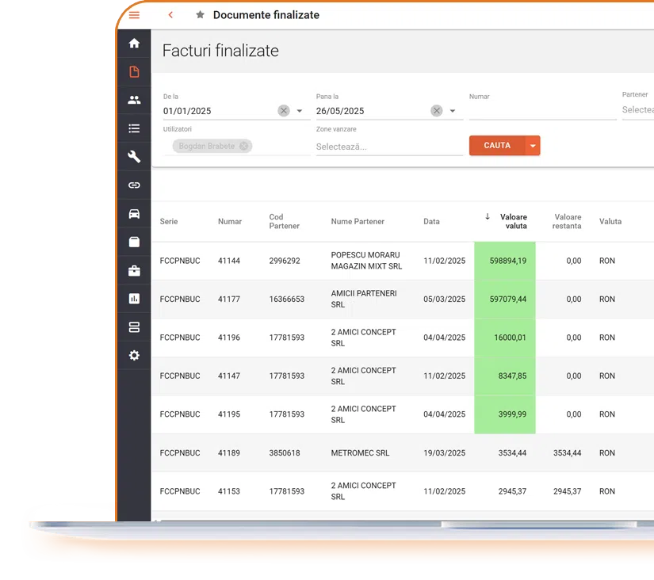Open the bar chart reports icon
Image resolution: width=654 pixels, height=580 pixels.
[133, 298]
